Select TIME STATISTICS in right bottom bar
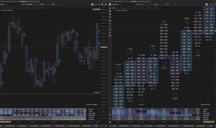The height and width of the screenshot is (128, 216). tap(174, 126)
